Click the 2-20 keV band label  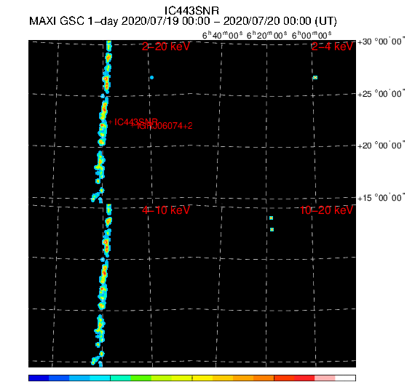click(x=166, y=47)
